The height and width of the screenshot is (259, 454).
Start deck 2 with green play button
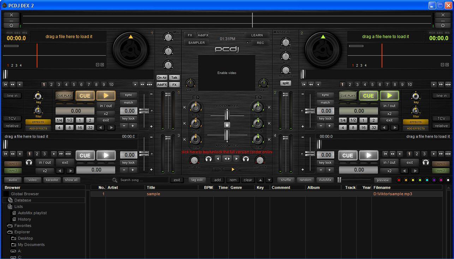tap(389, 95)
